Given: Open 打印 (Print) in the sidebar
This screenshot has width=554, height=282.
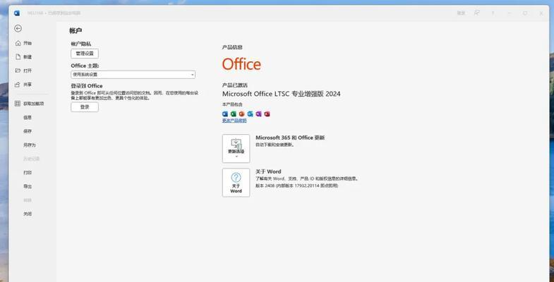Looking at the screenshot, I should pos(28,173).
